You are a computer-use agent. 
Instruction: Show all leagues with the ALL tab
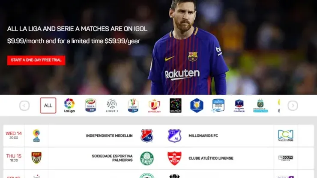pyautogui.click(x=48, y=105)
